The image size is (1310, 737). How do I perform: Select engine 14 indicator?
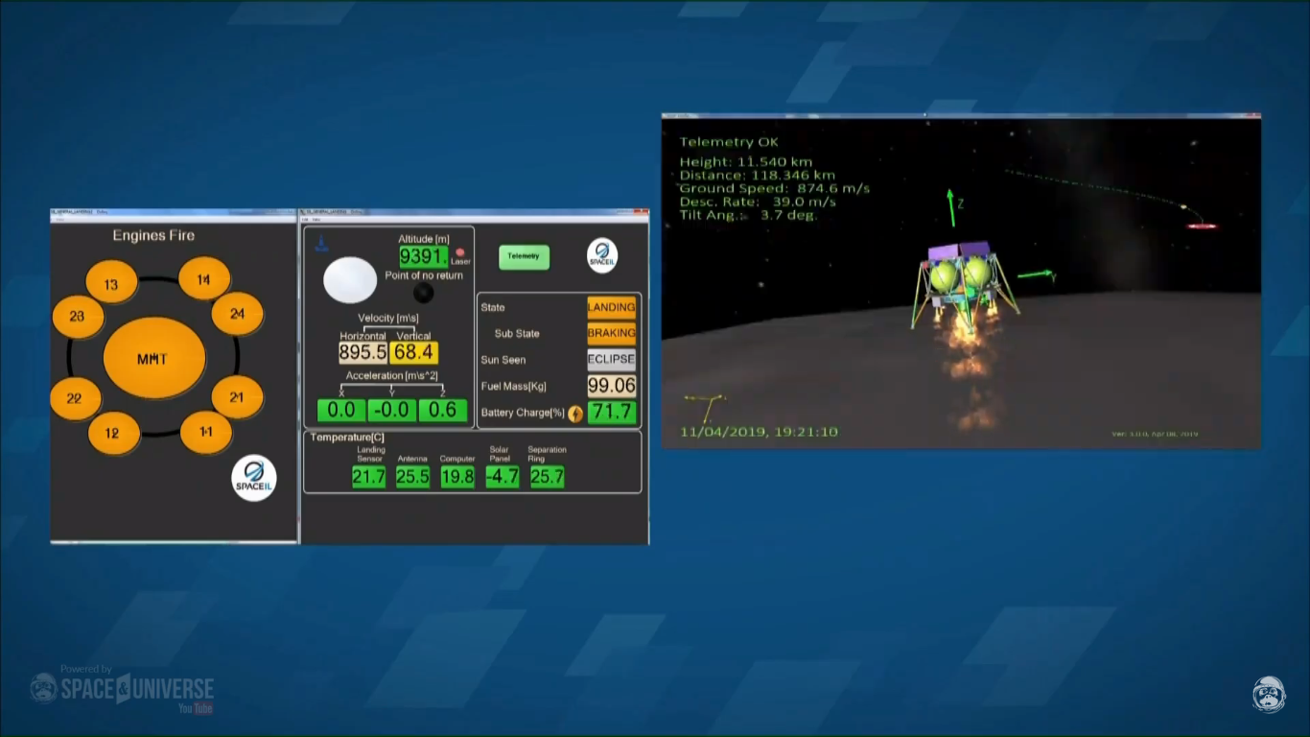coord(204,279)
